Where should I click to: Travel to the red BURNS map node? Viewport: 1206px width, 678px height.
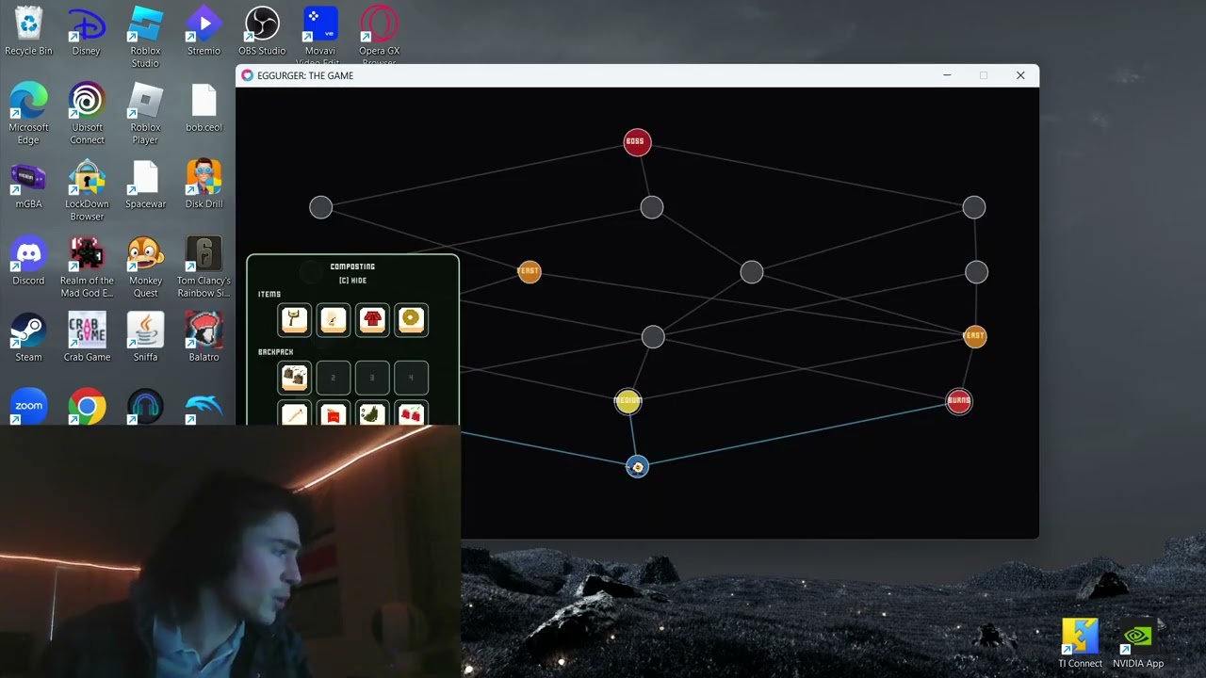tap(958, 401)
